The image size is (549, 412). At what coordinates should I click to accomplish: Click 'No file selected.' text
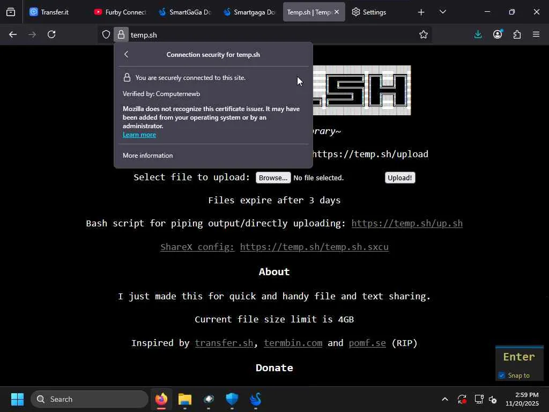(x=318, y=178)
